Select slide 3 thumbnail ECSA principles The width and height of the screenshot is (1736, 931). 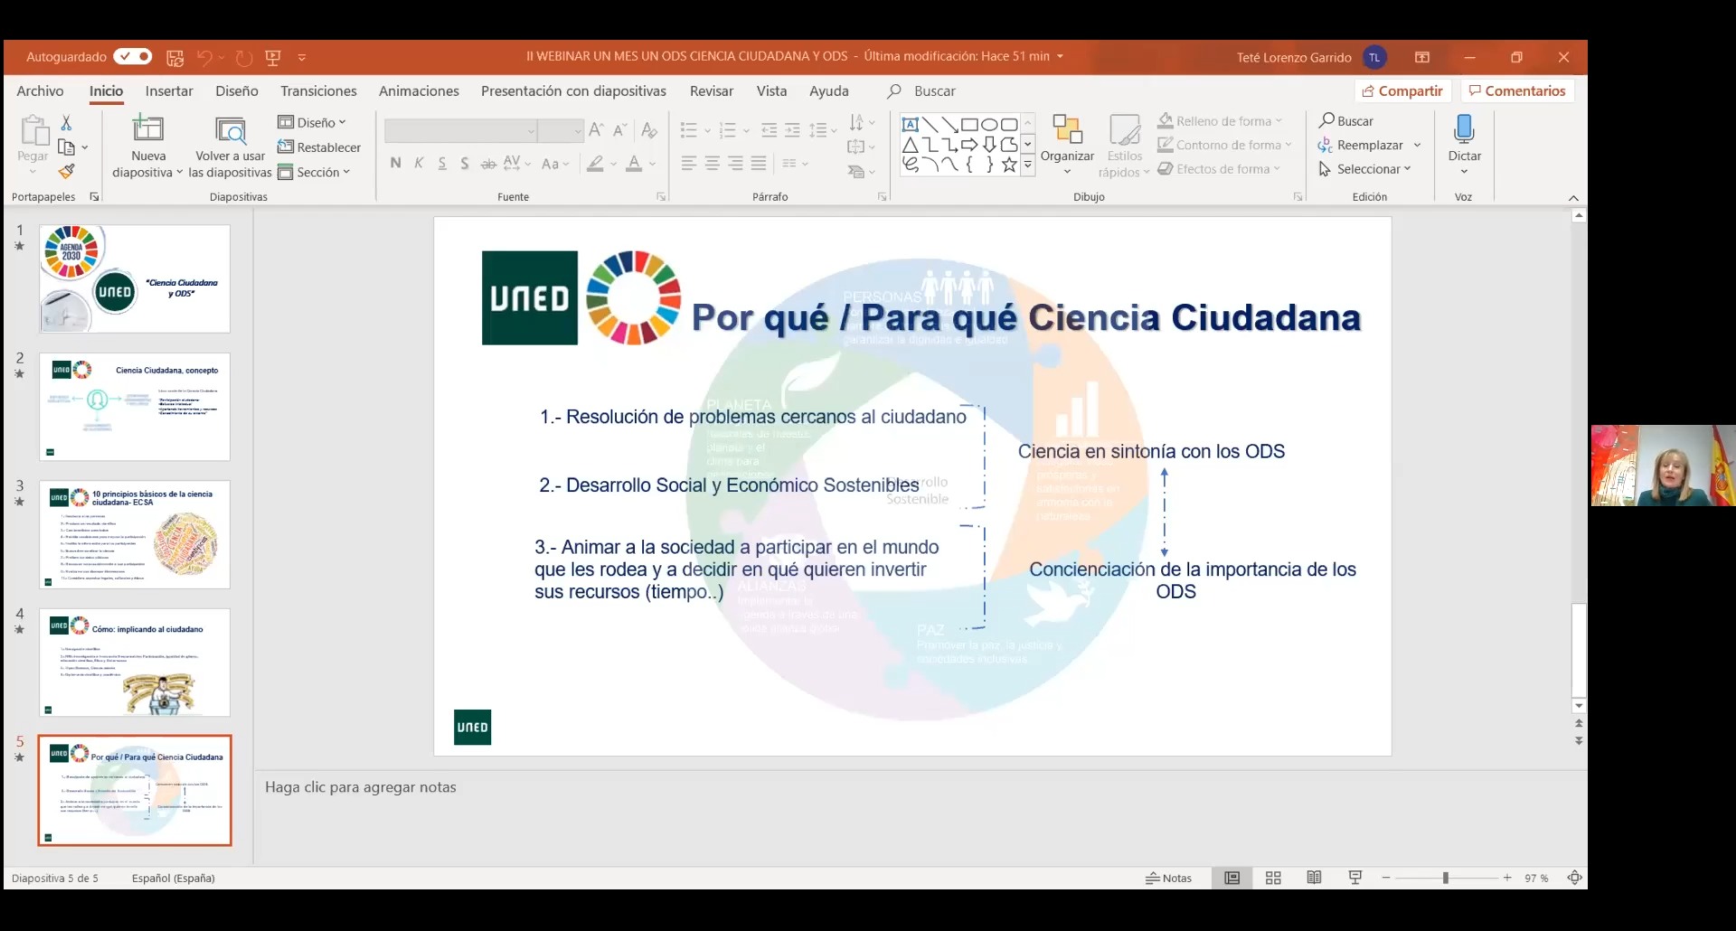point(135,534)
